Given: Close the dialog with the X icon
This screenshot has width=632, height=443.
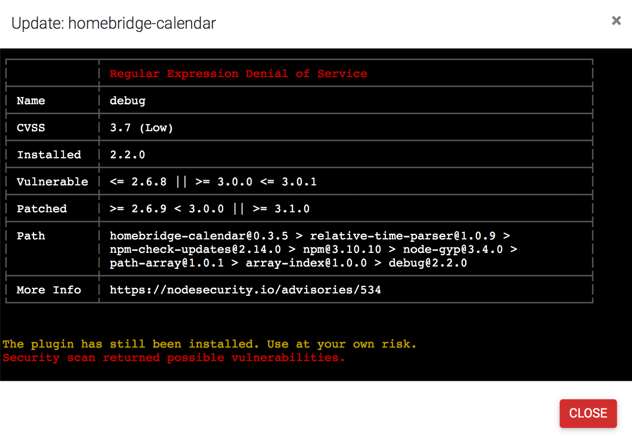Looking at the screenshot, I should (x=616, y=20).
